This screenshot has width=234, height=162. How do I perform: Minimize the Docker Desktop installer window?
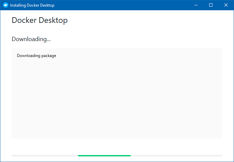click(196, 5)
